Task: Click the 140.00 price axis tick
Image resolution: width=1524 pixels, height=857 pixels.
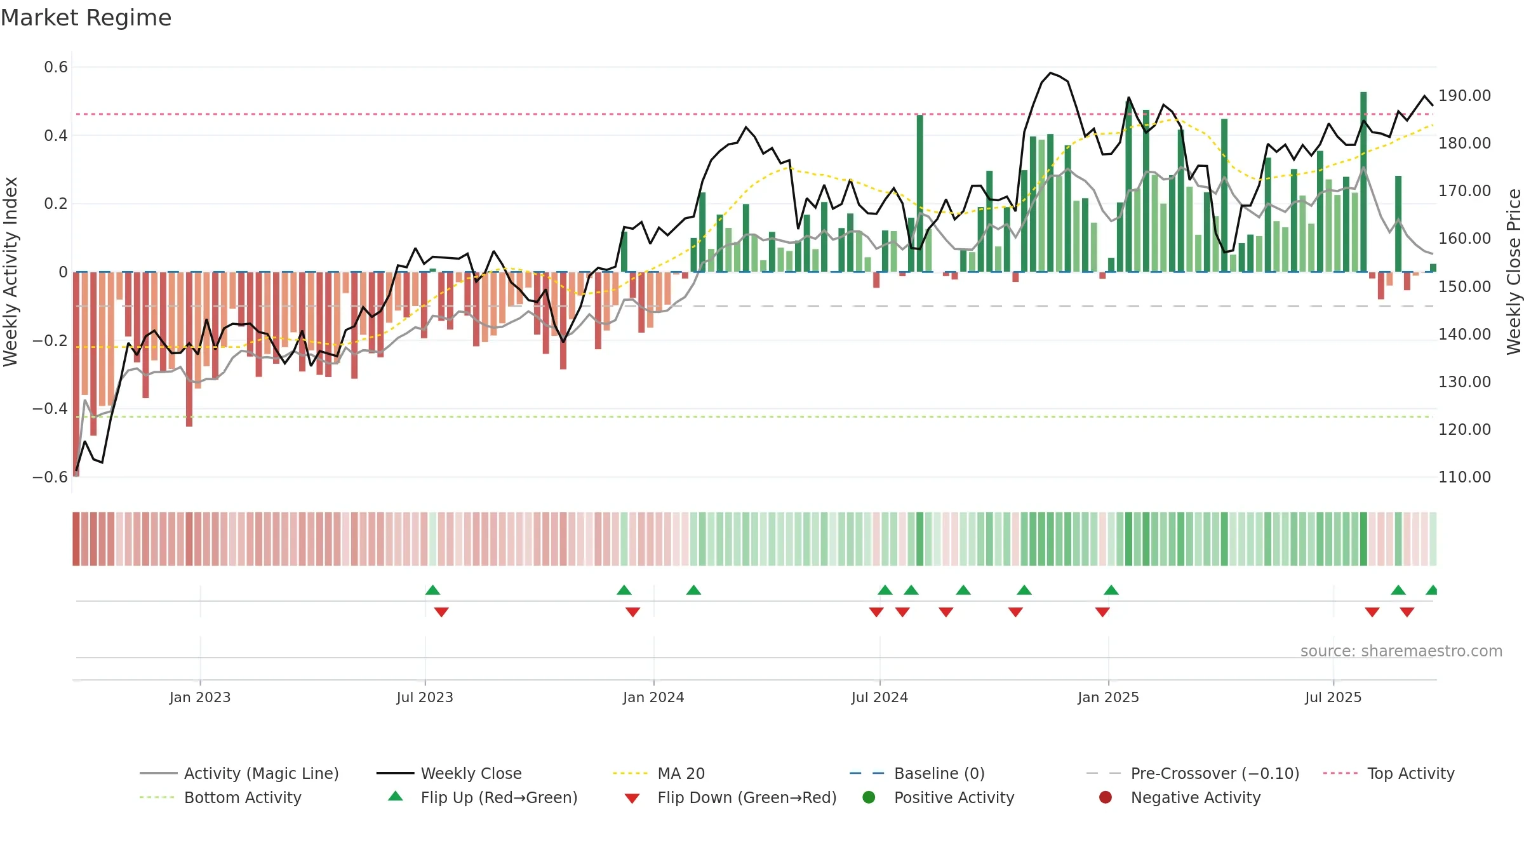Action: point(1464,334)
